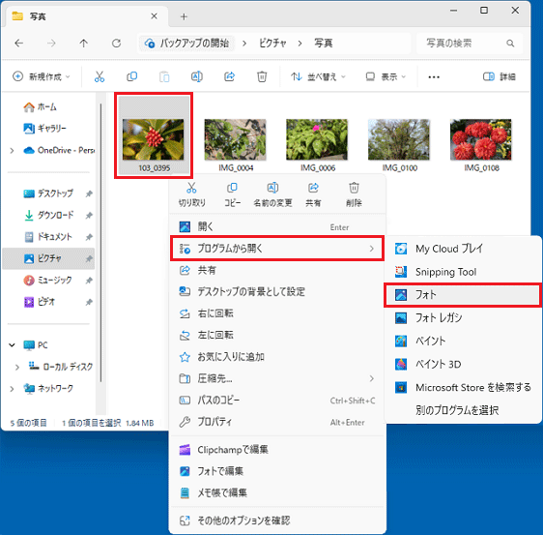Viewport: 543px width, 535px height.
Task: Choose Microsoft Store を検索する
Action: click(462, 387)
